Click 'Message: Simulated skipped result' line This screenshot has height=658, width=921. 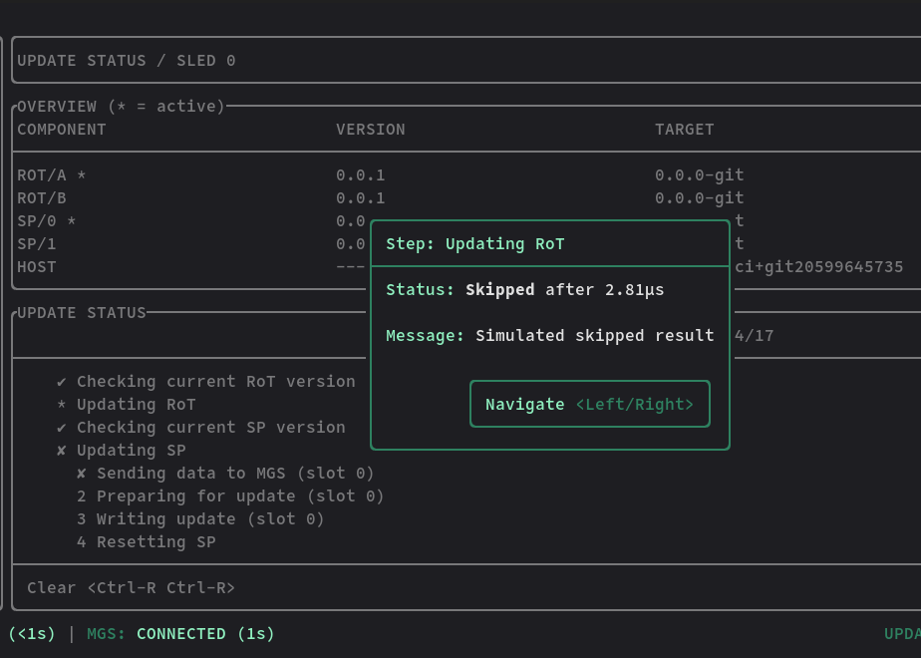pos(550,335)
